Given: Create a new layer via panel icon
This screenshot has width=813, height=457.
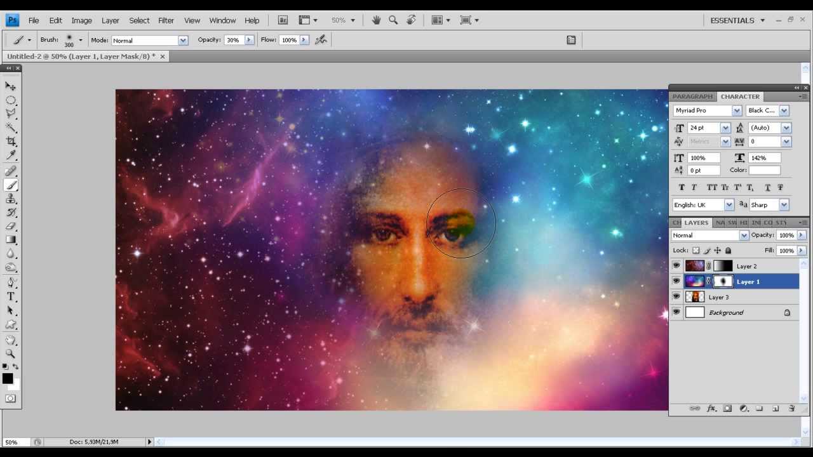Looking at the screenshot, I should pos(776,409).
